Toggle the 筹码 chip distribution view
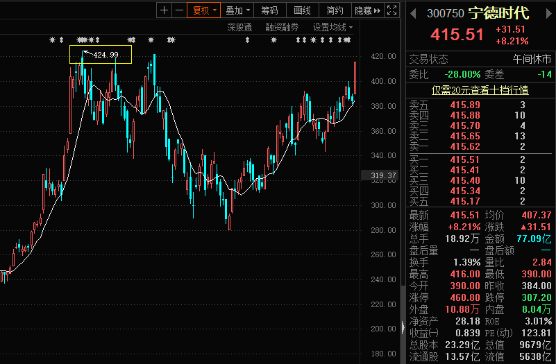 pos(269,10)
